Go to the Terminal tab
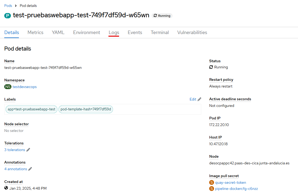This screenshot has width=298, height=196. tap(160, 32)
